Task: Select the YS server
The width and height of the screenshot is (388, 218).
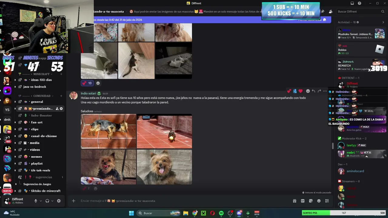Action: pyautogui.click(x=7, y=110)
